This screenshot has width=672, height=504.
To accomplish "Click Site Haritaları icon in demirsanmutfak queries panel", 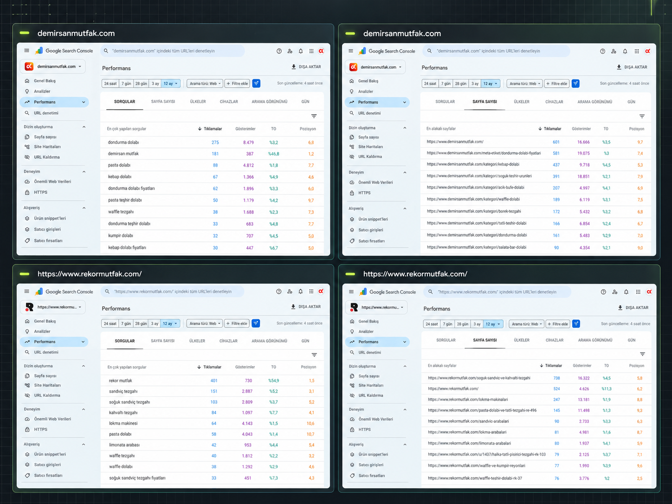I will [27, 147].
